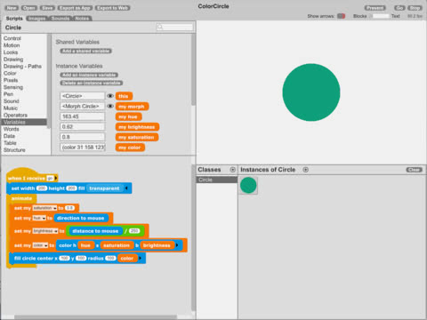Select the Operators block category
Viewport: 427px width, 320px height.
15,115
